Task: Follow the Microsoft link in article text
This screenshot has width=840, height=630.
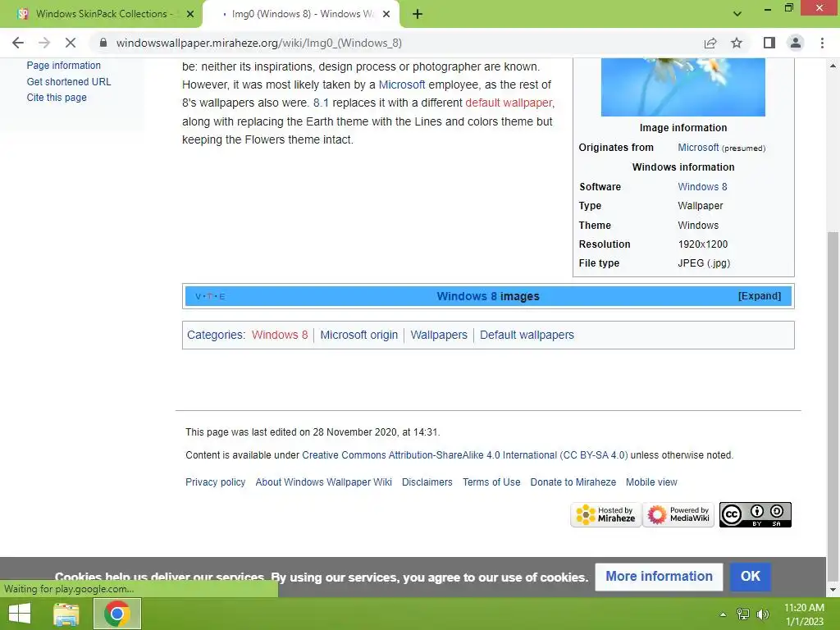Action: [402, 84]
